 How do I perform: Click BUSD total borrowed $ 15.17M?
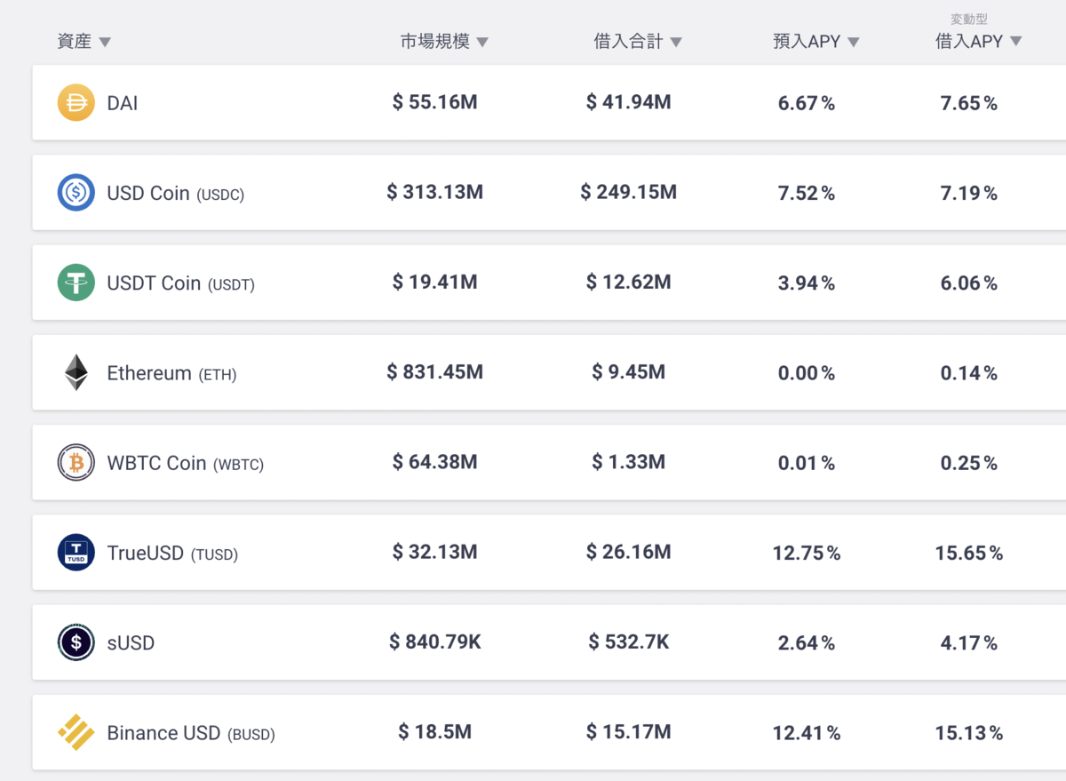coord(629,732)
